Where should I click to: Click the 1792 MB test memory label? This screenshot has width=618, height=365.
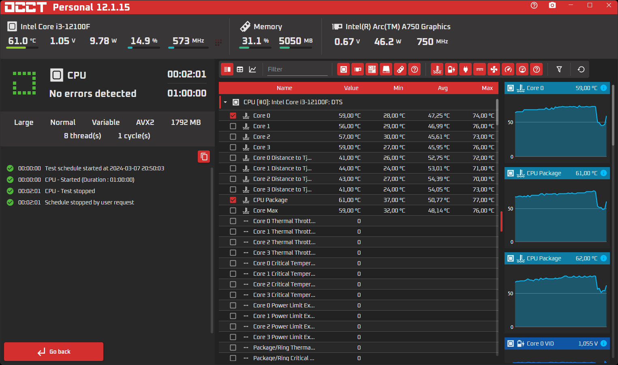click(x=186, y=122)
